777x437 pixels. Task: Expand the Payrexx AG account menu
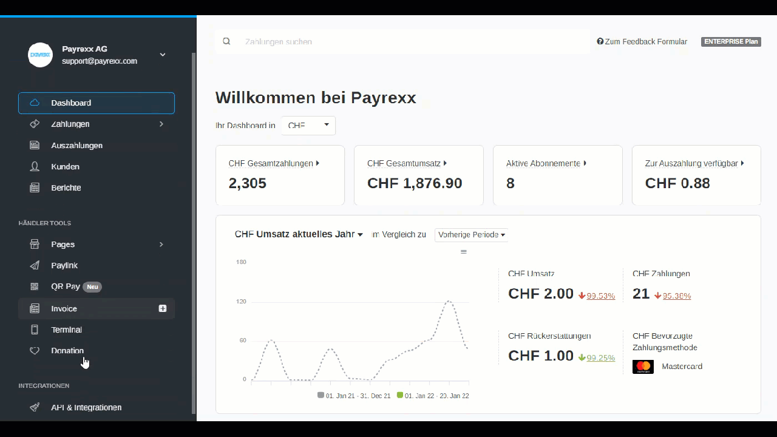[x=163, y=55]
